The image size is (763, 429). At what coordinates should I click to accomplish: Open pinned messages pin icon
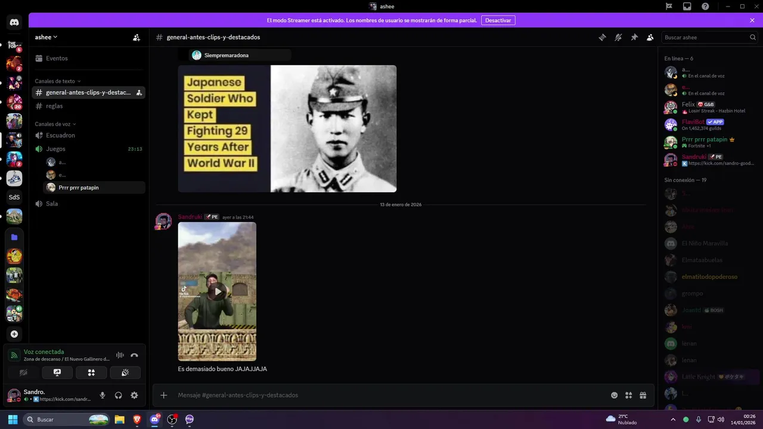pyautogui.click(x=634, y=37)
